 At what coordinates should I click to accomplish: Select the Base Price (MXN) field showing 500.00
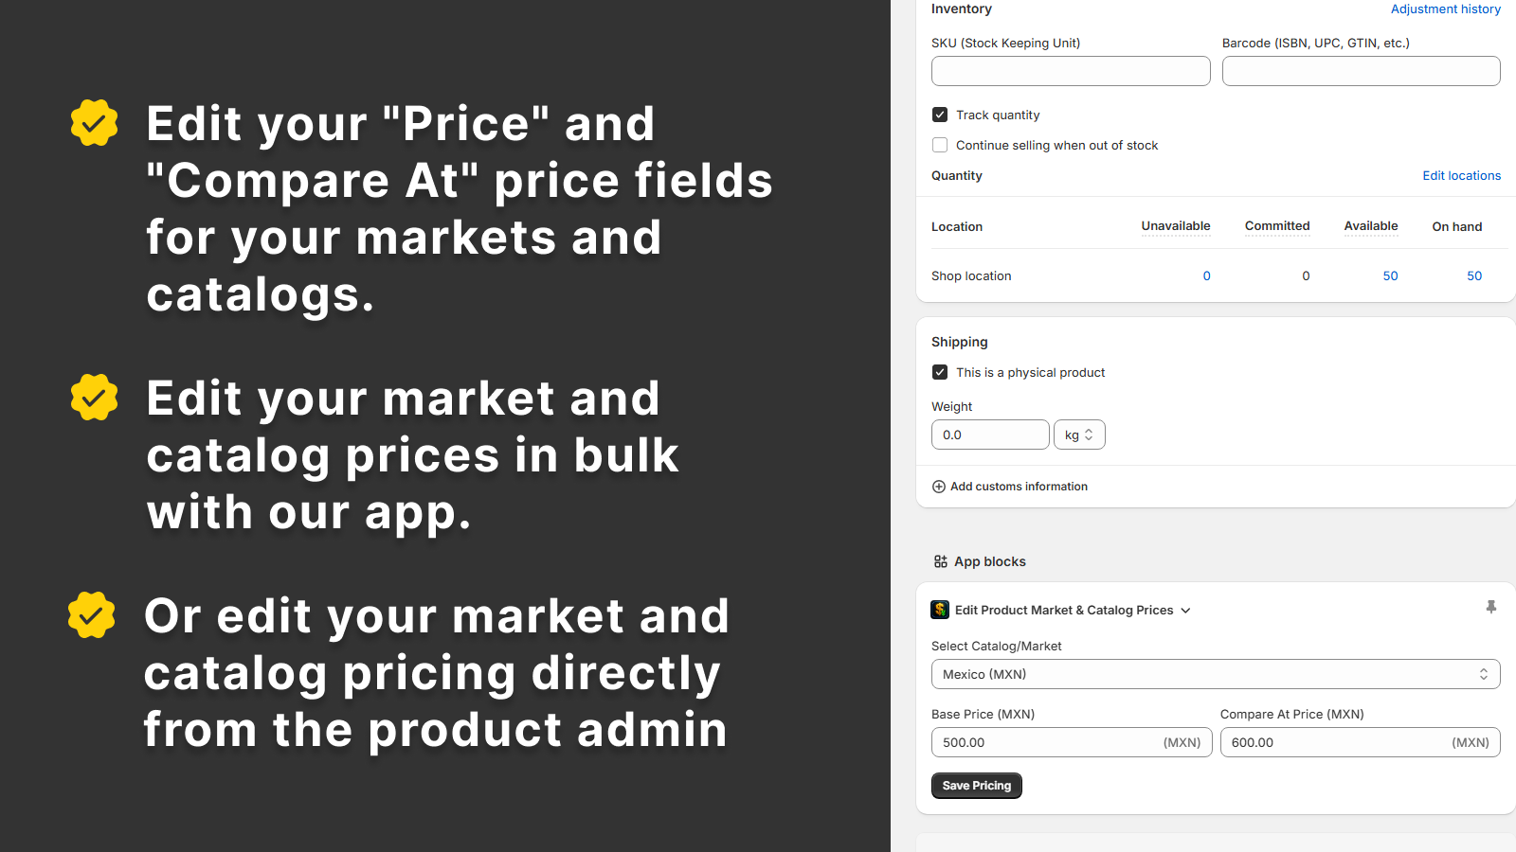point(1042,742)
